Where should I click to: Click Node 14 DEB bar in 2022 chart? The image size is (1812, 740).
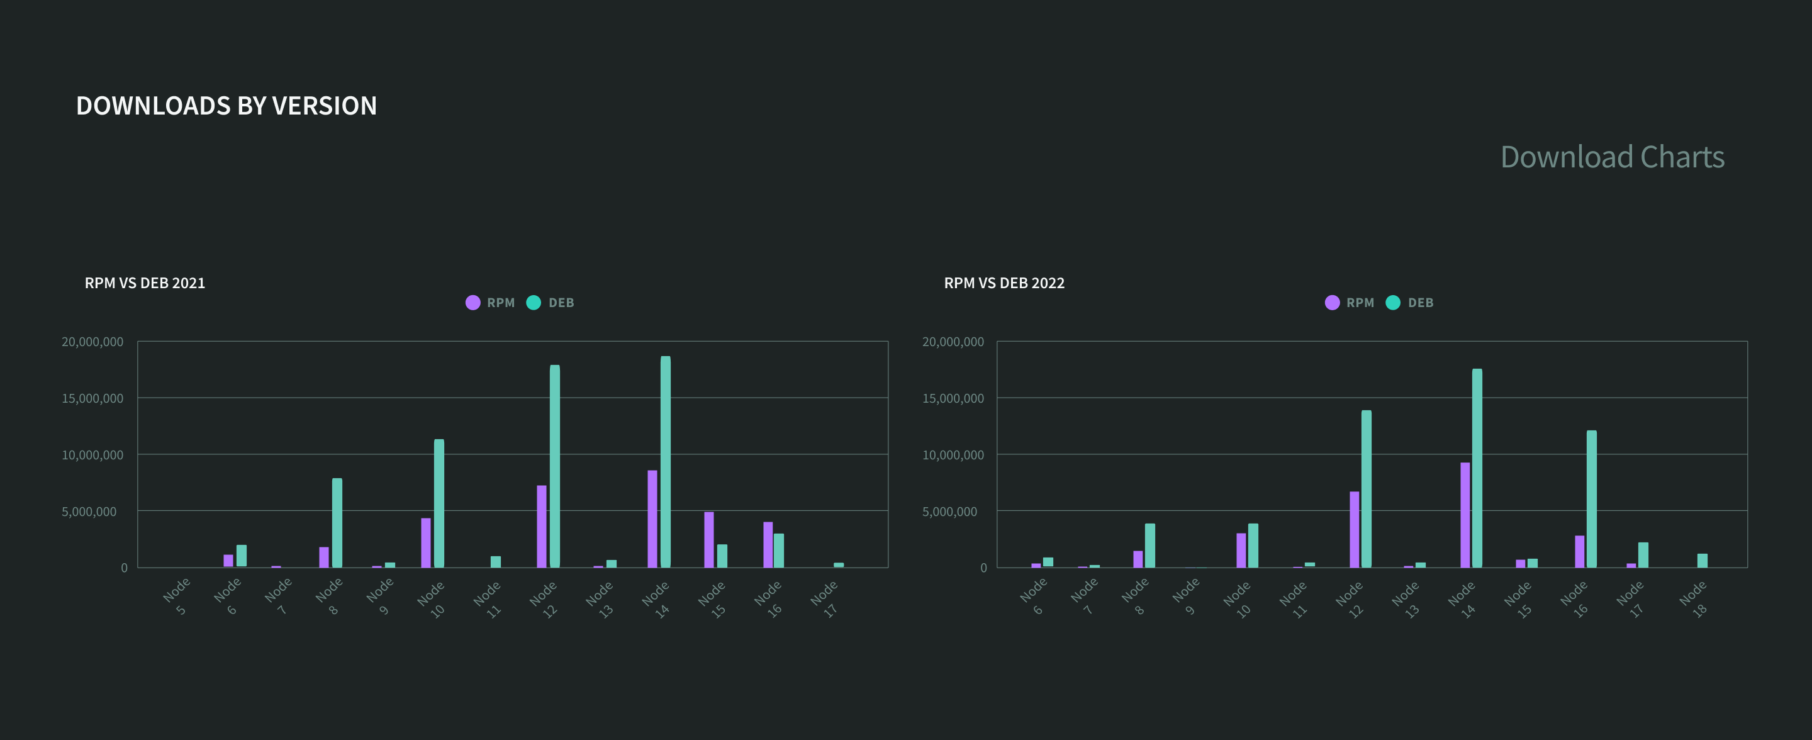[x=1477, y=468]
